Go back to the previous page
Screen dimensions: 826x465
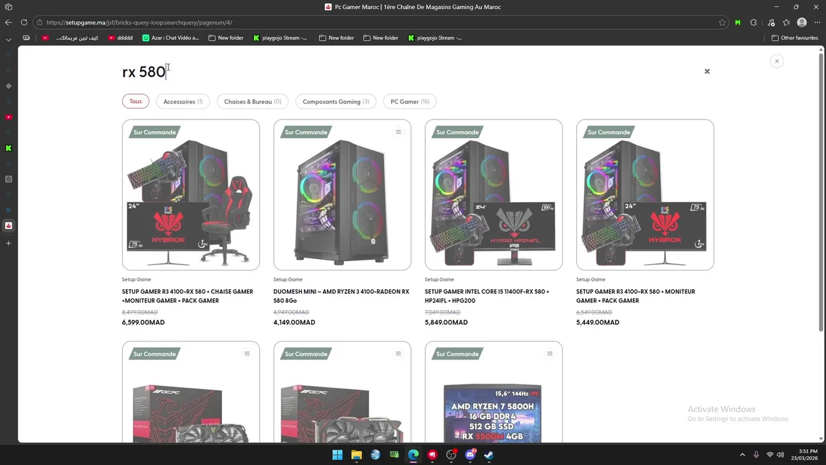click(x=8, y=22)
